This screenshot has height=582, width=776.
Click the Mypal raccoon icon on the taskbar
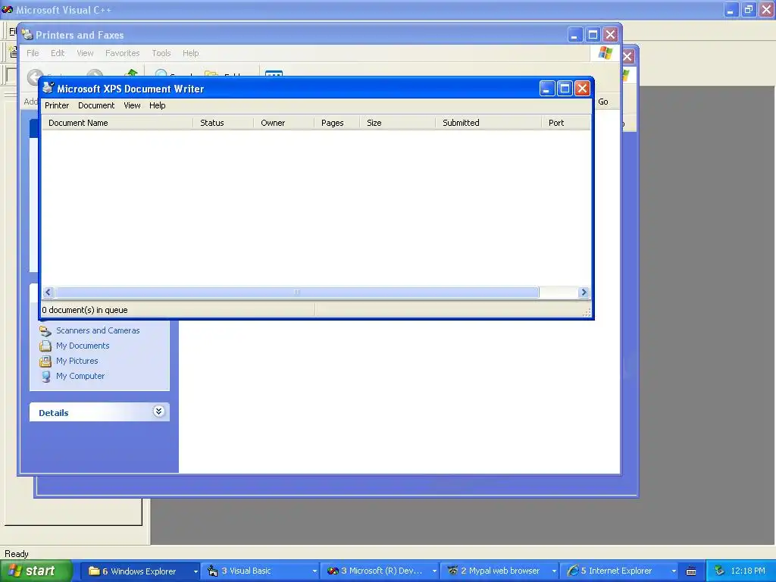click(452, 571)
